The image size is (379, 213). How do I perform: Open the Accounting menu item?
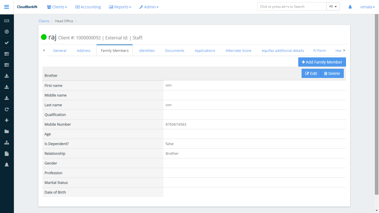pyautogui.click(x=88, y=7)
